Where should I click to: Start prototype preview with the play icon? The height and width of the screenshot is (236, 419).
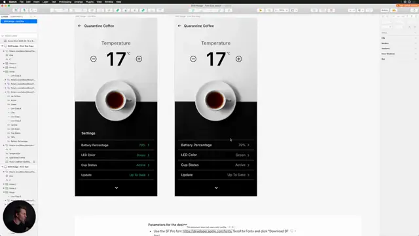(x=261, y=10)
